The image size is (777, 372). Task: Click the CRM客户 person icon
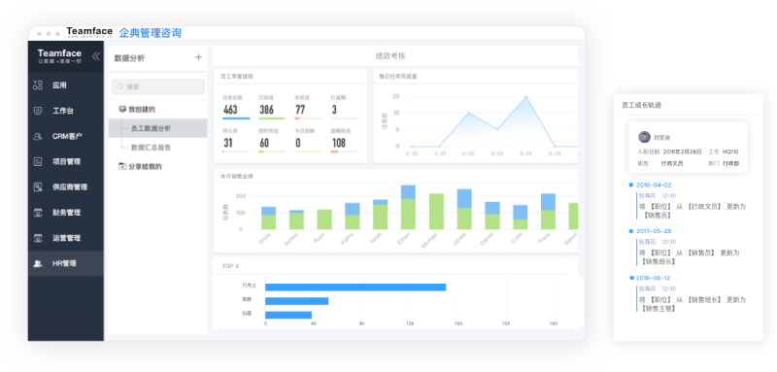coord(38,136)
